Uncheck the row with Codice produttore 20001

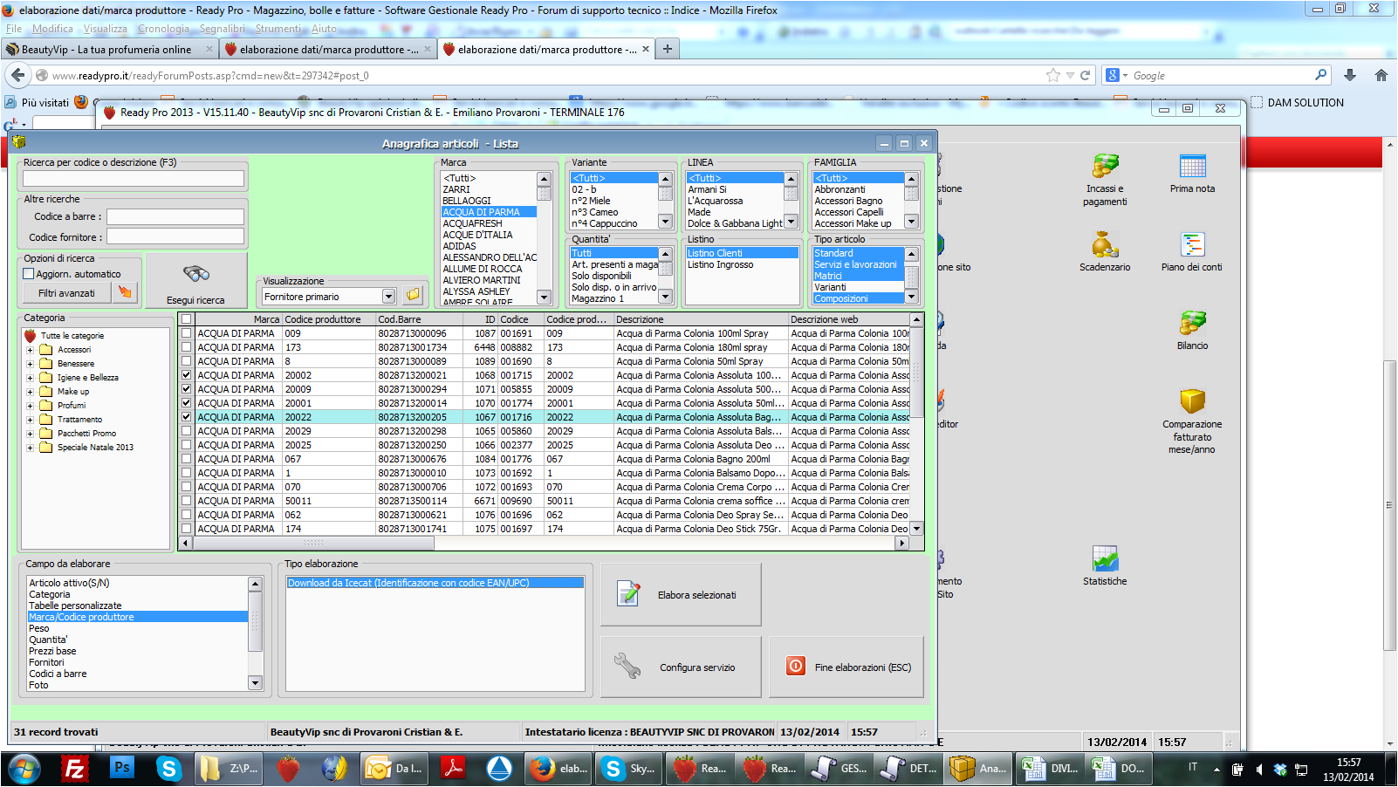(186, 403)
